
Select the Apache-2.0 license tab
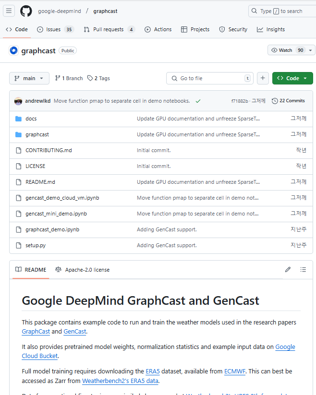tap(83, 270)
